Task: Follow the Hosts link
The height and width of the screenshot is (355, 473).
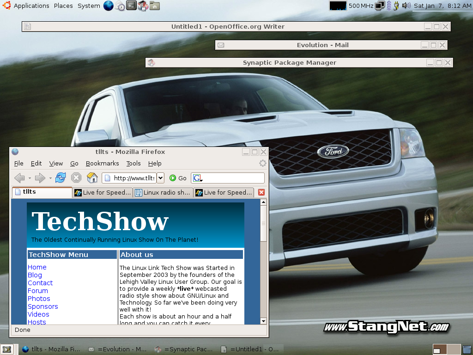Action: 36,322
